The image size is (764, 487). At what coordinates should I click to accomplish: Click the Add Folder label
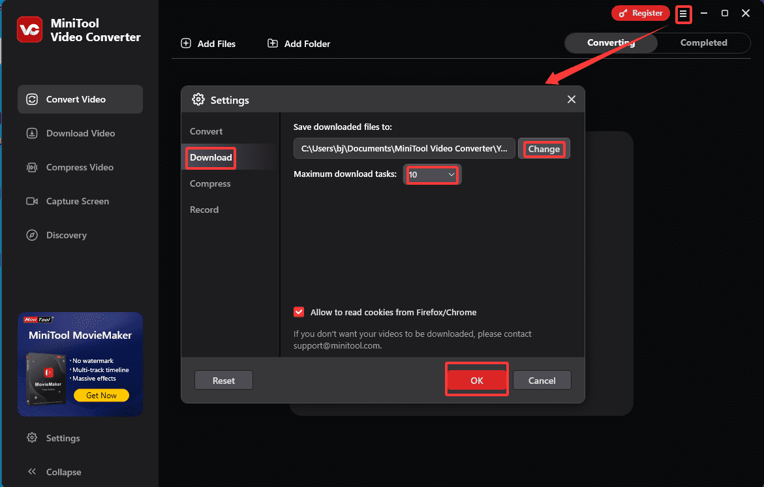(x=307, y=44)
